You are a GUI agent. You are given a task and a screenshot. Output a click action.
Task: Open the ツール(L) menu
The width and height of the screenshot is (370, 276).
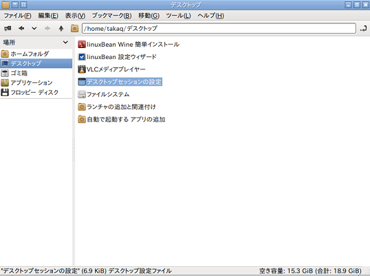(x=178, y=16)
